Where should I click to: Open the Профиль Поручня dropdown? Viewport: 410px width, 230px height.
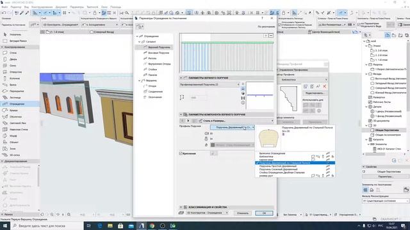pyautogui.click(x=233, y=127)
